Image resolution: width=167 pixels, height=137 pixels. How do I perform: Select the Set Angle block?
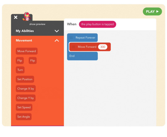point(24,117)
